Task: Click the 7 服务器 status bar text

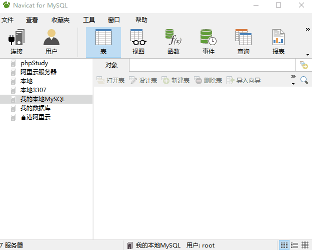Action: point(11,245)
